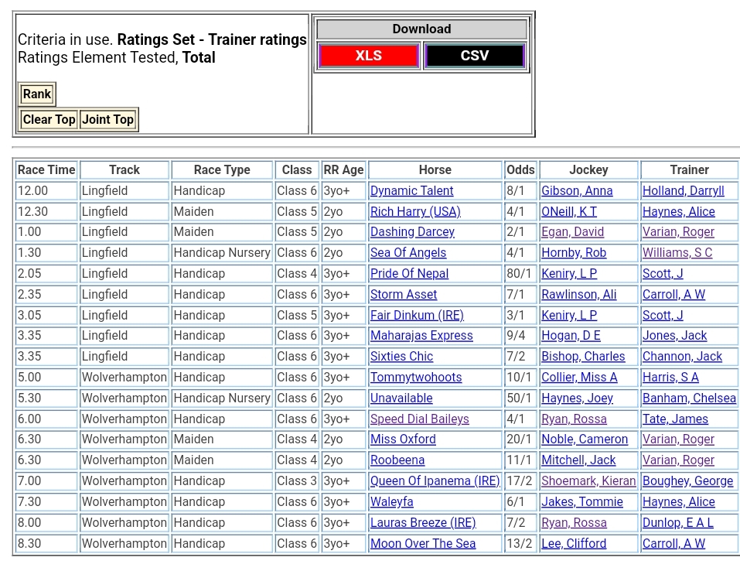View jockey Rawlinson, Ali
740x571 pixels.
(578, 295)
